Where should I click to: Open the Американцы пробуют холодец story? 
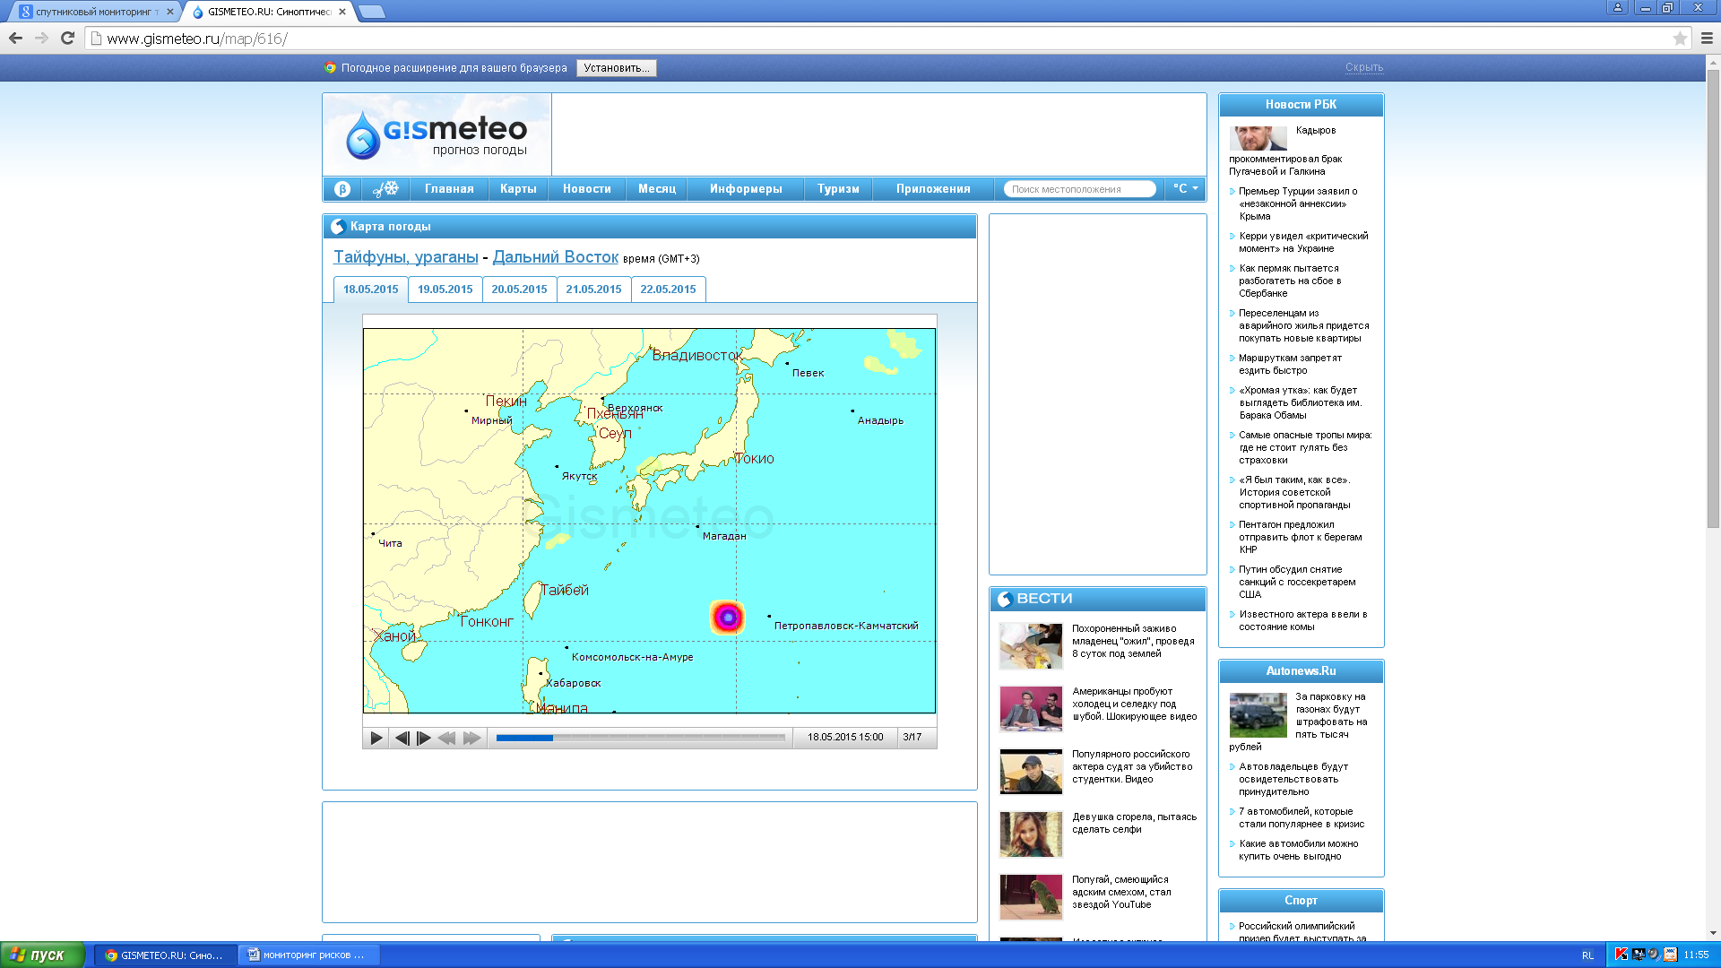point(1134,704)
